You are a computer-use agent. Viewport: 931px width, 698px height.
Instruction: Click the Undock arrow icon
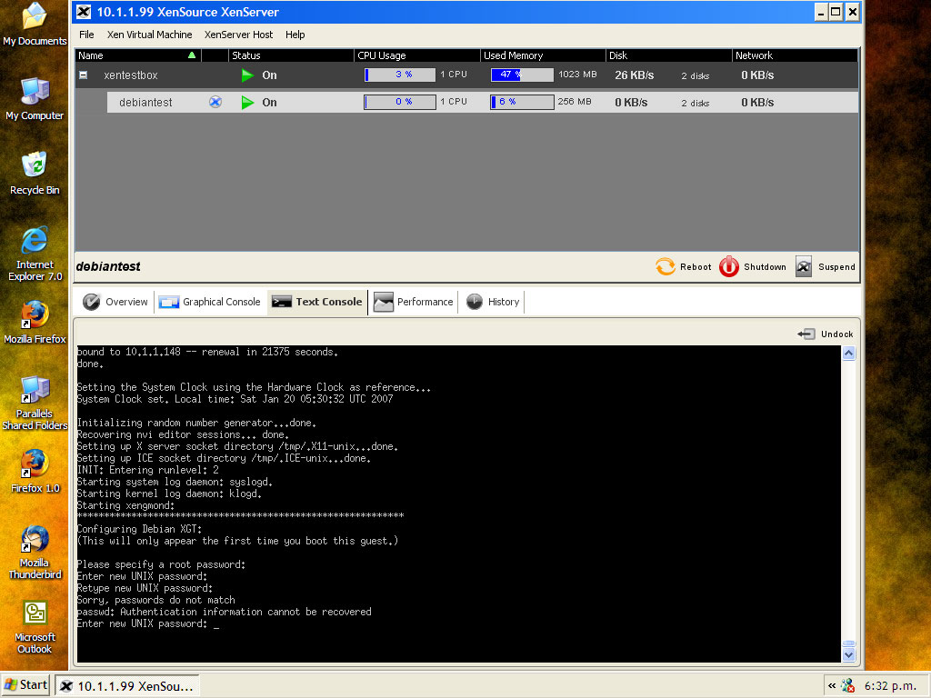tap(806, 334)
